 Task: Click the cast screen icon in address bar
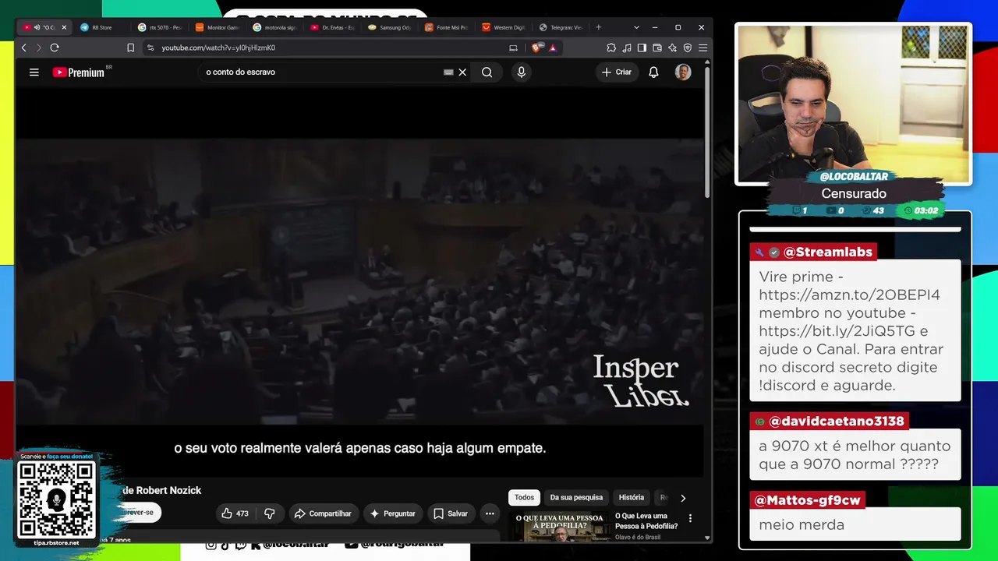(513, 48)
